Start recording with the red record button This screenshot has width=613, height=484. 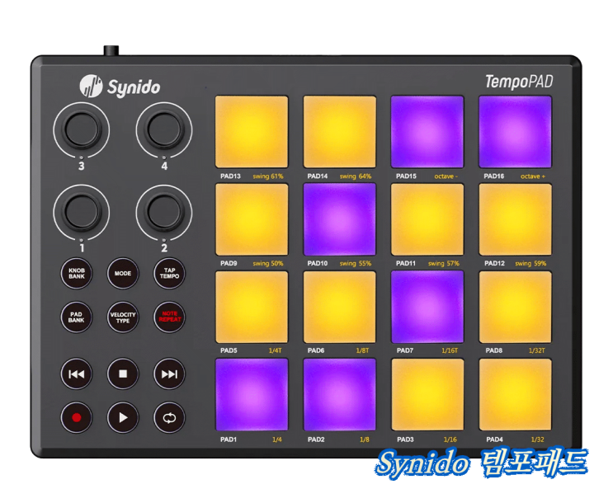coord(76,417)
